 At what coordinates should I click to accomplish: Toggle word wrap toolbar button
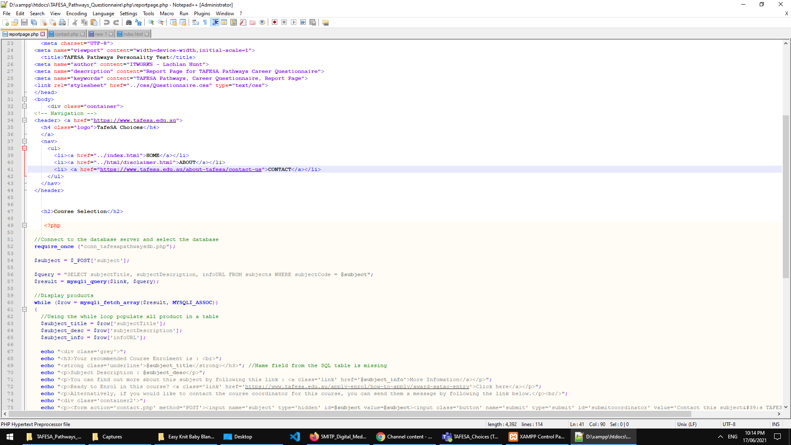point(196,22)
